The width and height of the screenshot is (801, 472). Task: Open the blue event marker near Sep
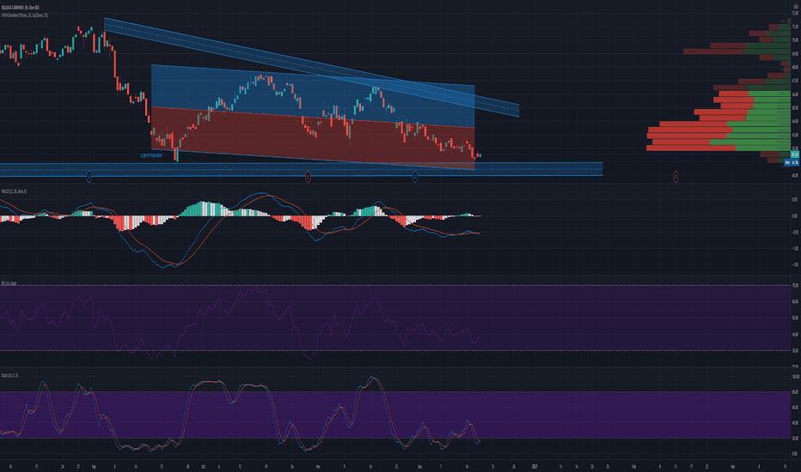coord(89,177)
